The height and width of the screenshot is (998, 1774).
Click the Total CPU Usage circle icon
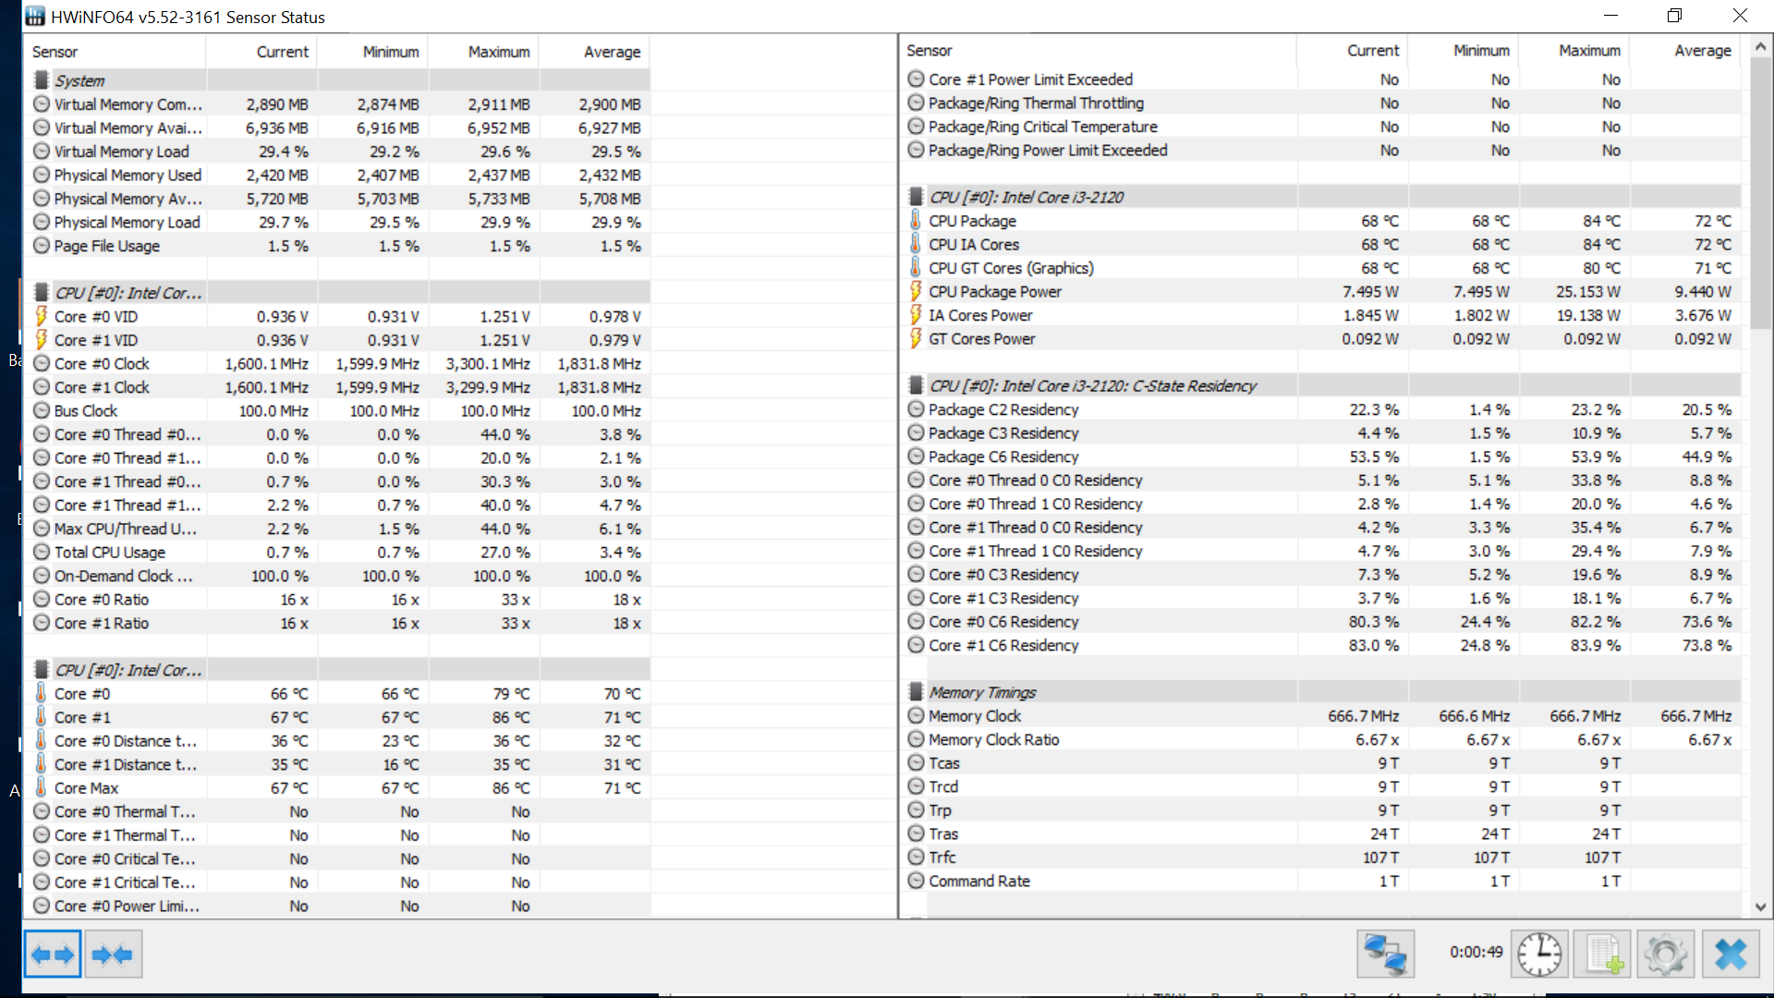(x=42, y=552)
